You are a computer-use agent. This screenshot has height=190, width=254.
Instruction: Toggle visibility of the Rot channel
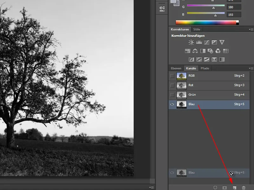click(172, 85)
